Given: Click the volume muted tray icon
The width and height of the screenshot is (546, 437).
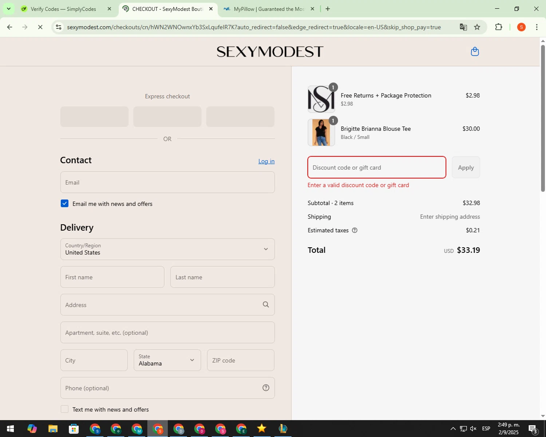Looking at the screenshot, I should pos(473,429).
